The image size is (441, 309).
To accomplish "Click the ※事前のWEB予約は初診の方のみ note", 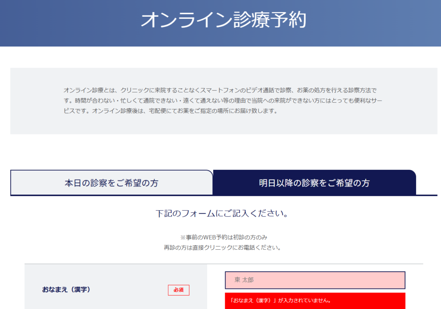I will pyautogui.click(x=226, y=237).
